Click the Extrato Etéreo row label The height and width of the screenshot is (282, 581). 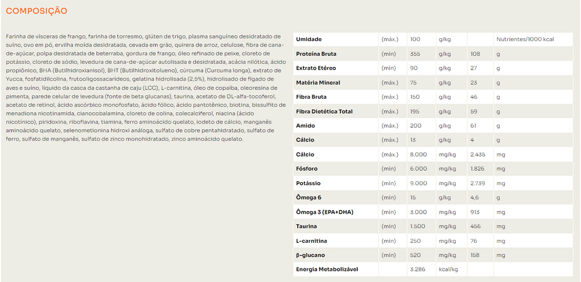coord(316,68)
